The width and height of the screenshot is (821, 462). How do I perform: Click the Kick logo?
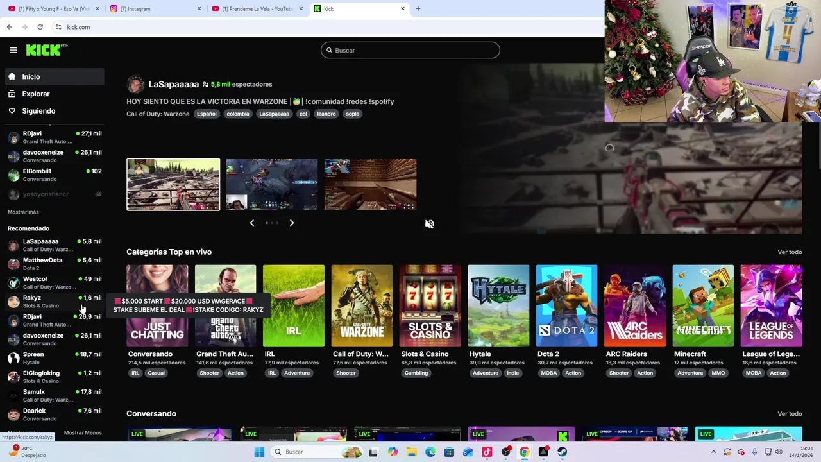pos(47,50)
